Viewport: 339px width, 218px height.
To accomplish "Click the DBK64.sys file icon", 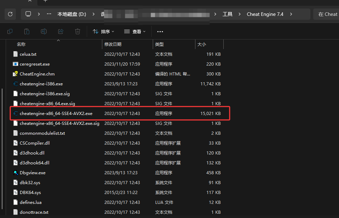I will click(x=16, y=192).
